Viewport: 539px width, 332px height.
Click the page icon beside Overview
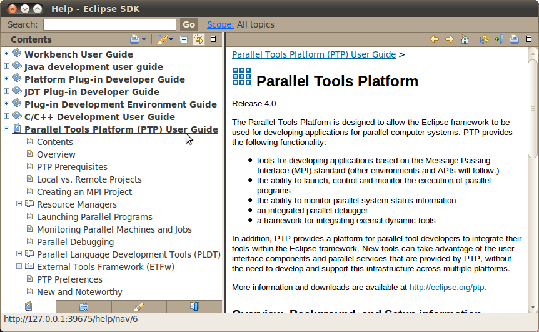(x=30, y=154)
